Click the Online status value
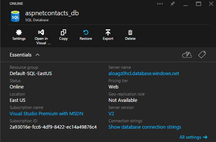Image resolution: width=216 pixels, height=142 pixels. coord(17,87)
